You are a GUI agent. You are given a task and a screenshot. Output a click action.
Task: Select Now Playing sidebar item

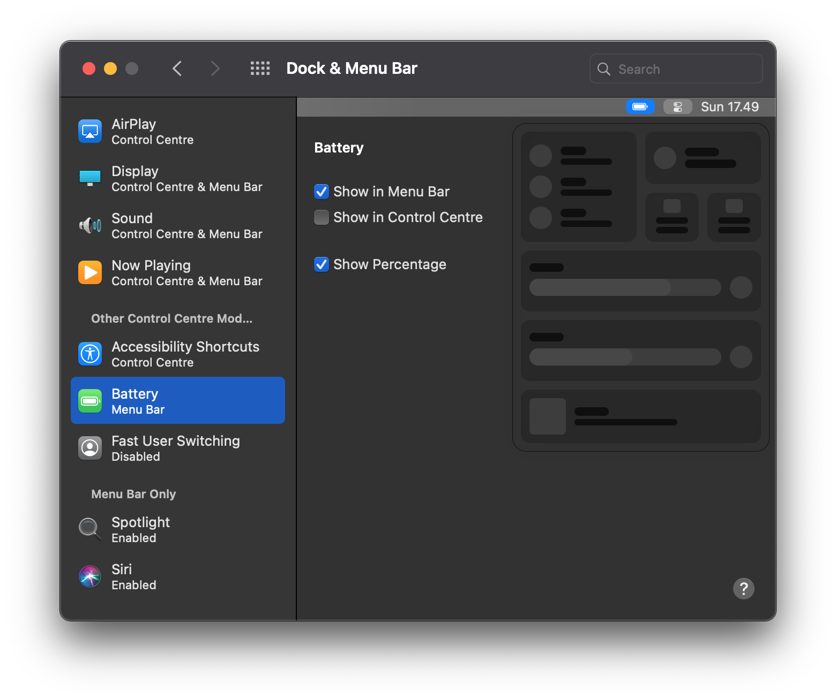178,273
